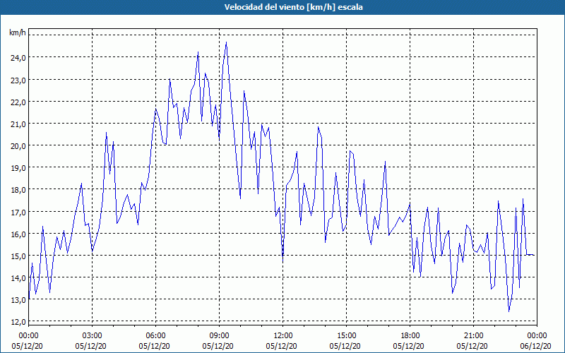
Task: Click the 'km/h' axis unit label
Action: click(18, 32)
